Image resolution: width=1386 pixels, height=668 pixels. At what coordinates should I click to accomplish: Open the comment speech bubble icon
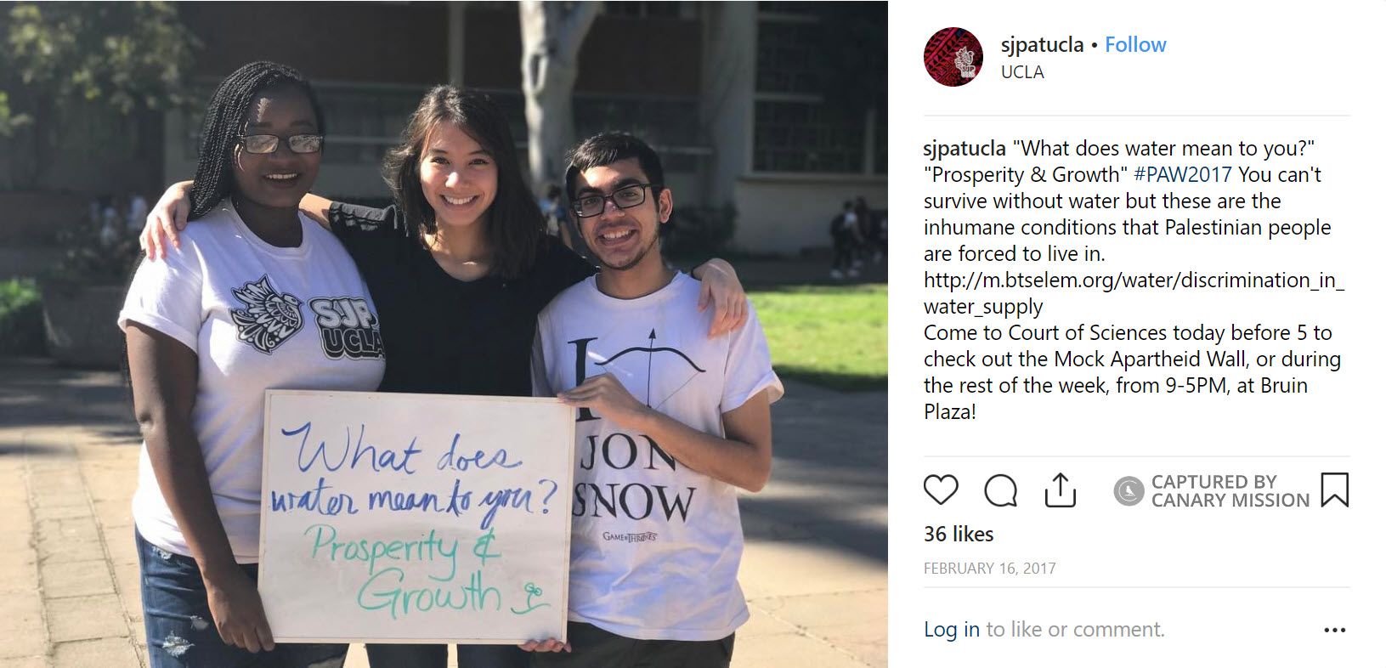(1000, 490)
